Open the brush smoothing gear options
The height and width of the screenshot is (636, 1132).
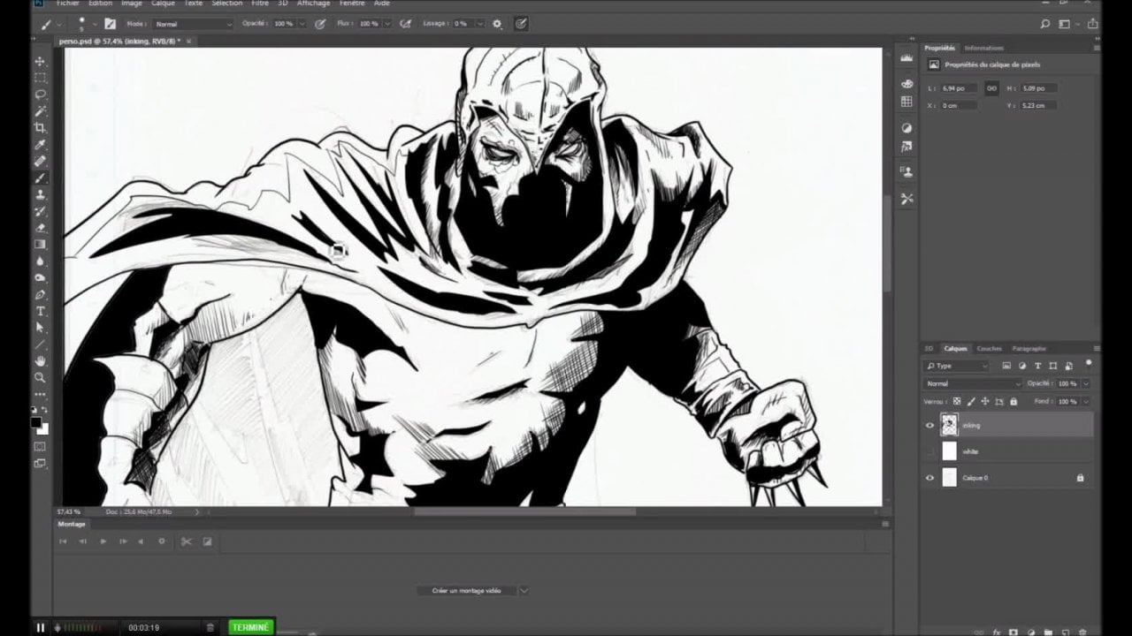497,24
